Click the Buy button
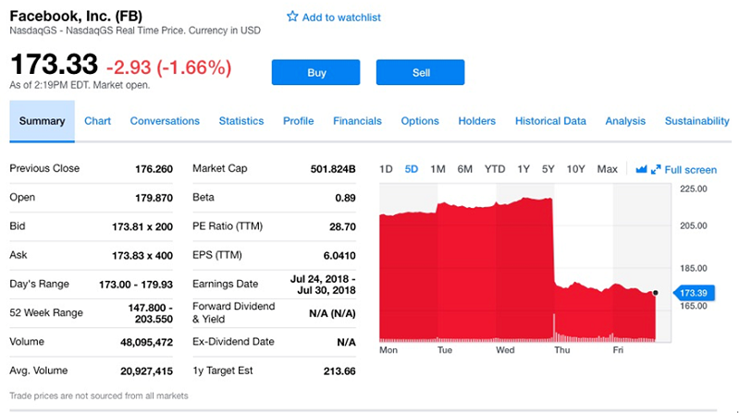The image size is (740, 413). click(315, 72)
